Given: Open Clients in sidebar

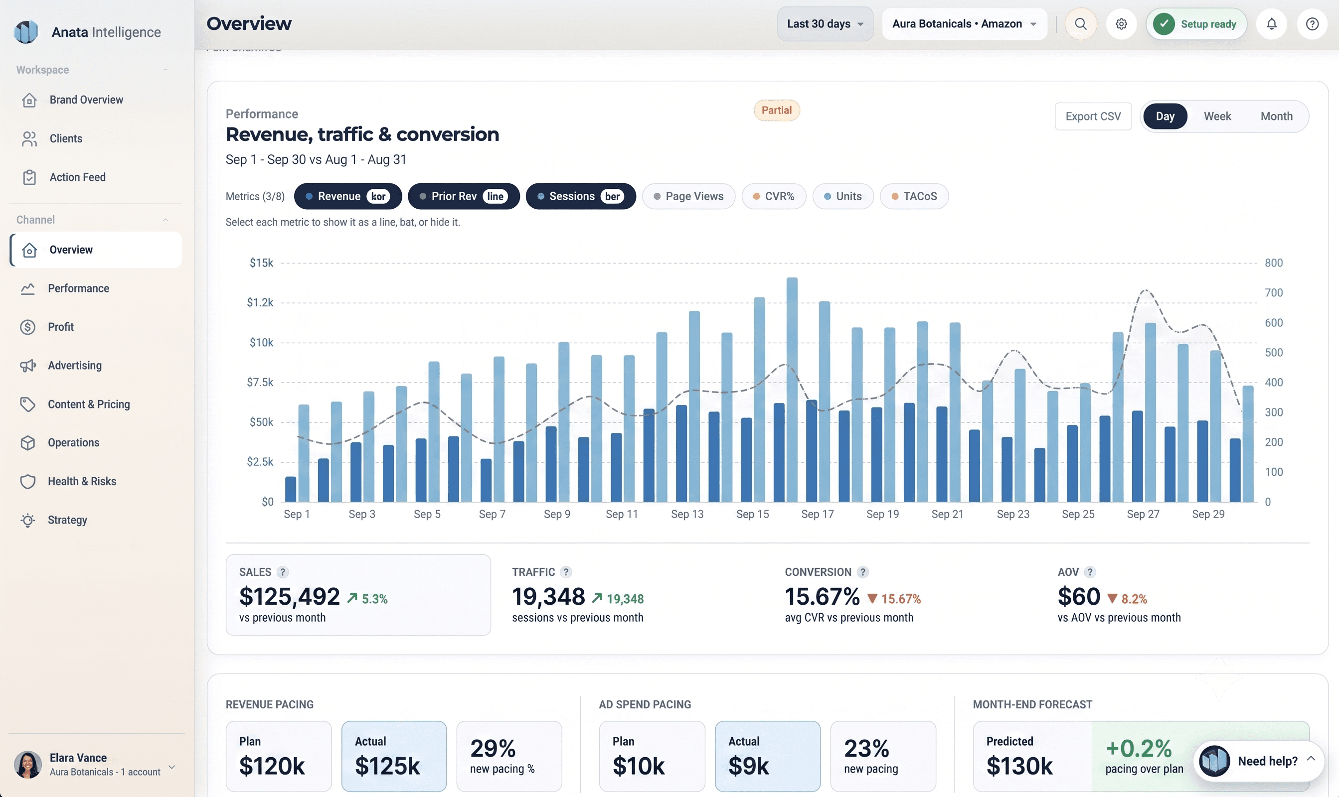Looking at the screenshot, I should point(96,138).
